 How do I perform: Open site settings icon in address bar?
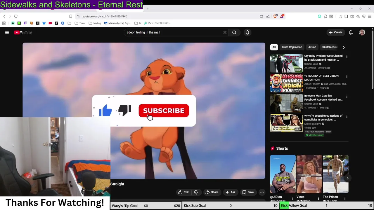(x=78, y=16)
